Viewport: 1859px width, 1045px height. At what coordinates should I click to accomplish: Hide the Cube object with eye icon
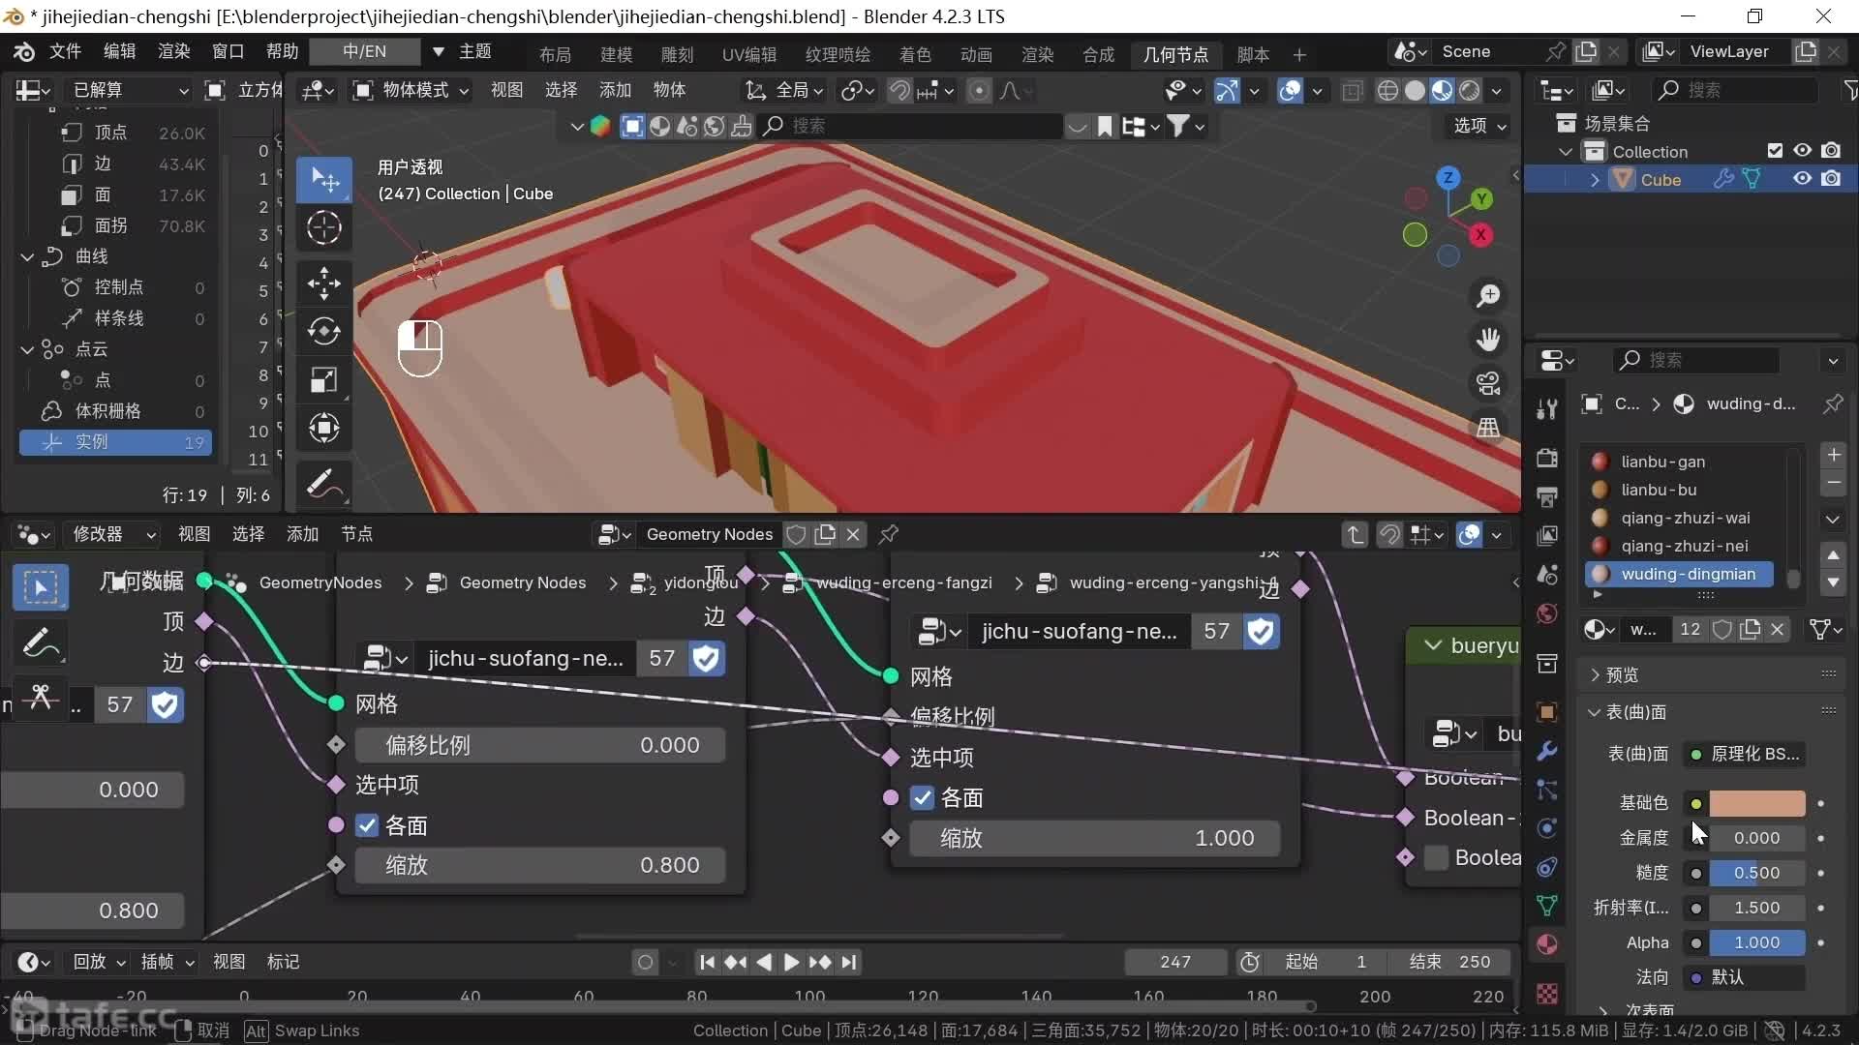[x=1802, y=179]
